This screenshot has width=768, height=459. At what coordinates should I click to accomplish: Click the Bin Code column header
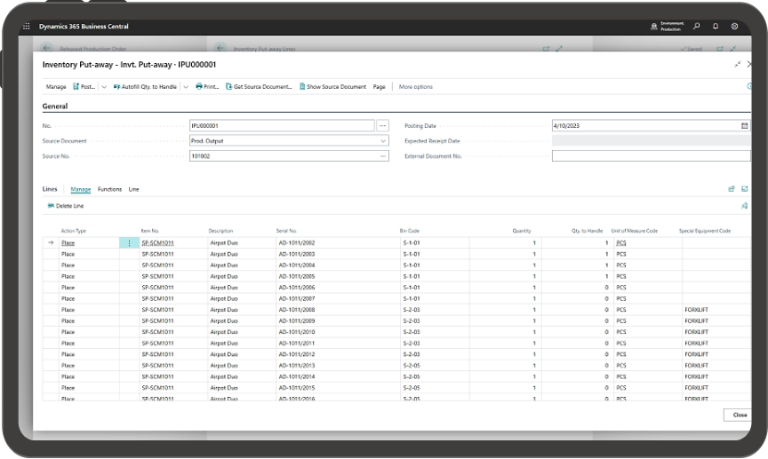point(410,231)
